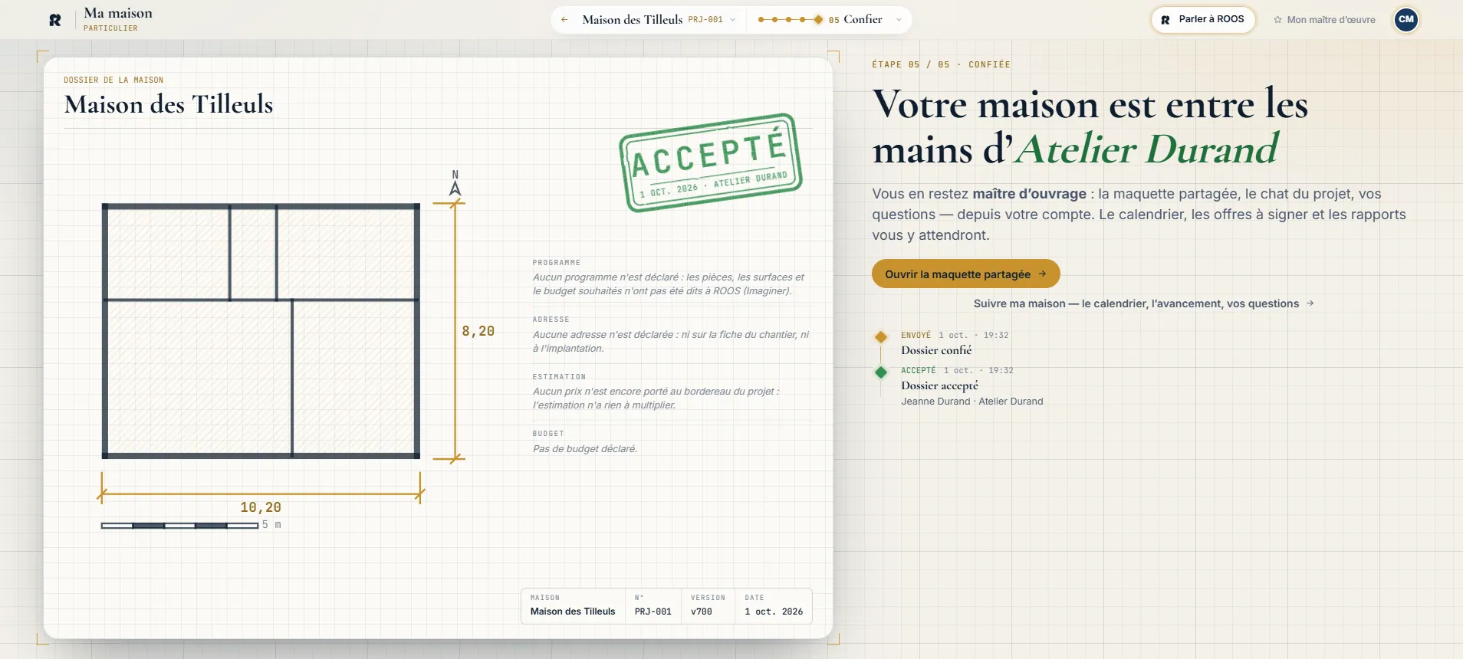Click the Parler à ROOS button
The width and height of the screenshot is (1463, 659).
1203,20
